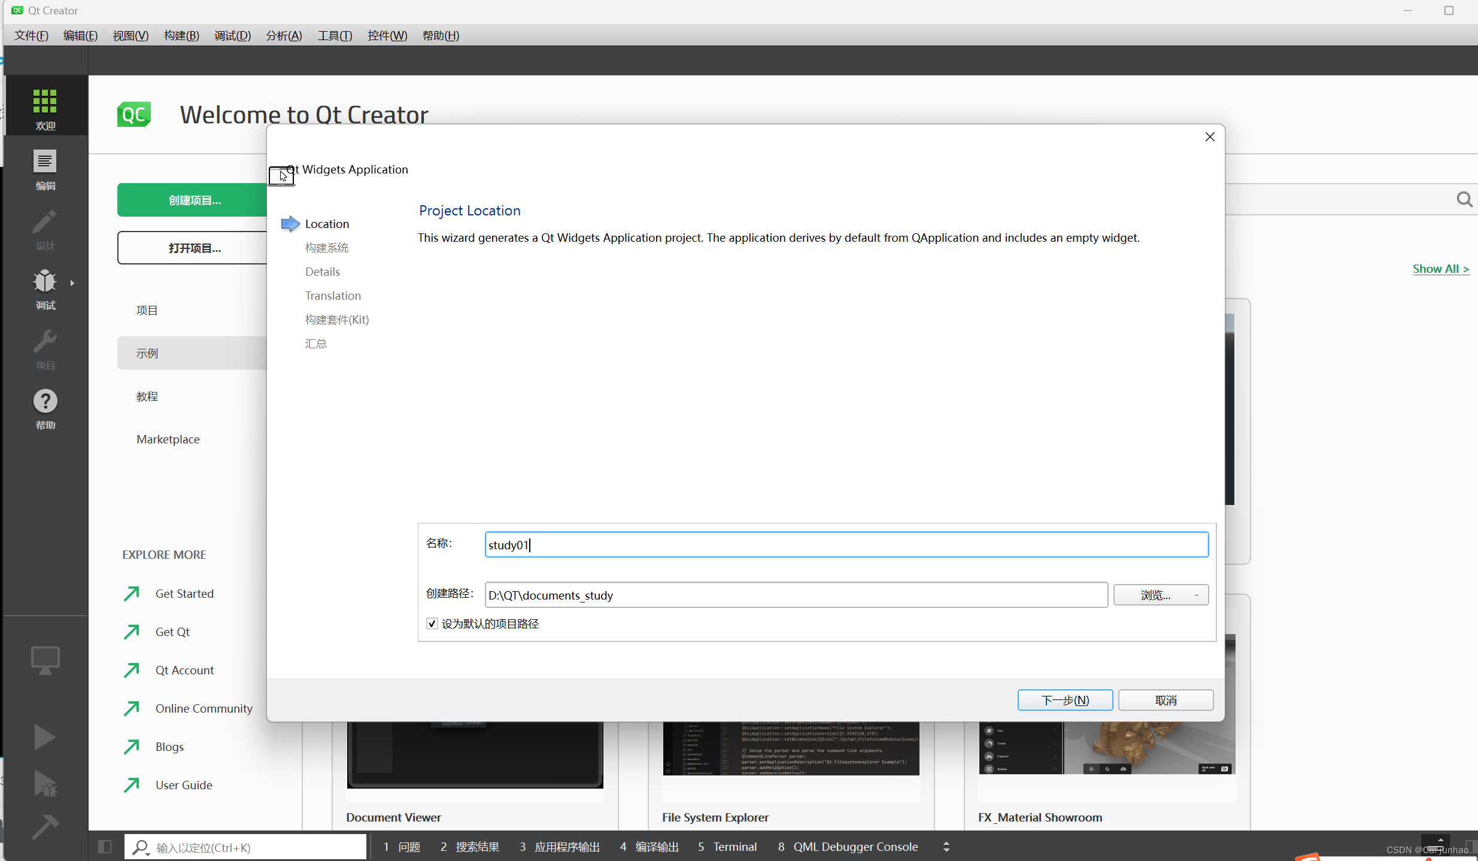The image size is (1478, 861).
Task: Click the 下一步(N) next button
Action: 1065,700
